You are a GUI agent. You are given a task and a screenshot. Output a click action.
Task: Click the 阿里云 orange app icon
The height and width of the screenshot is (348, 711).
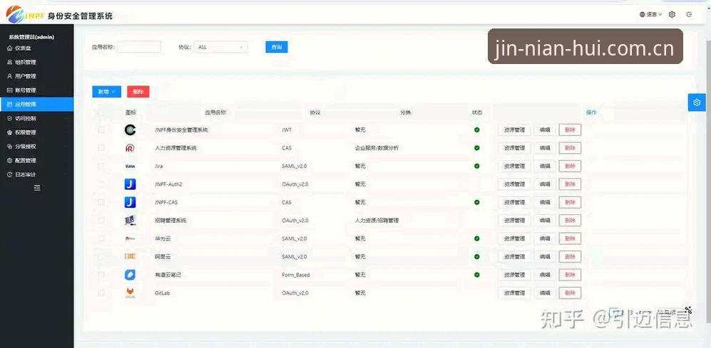(x=130, y=257)
